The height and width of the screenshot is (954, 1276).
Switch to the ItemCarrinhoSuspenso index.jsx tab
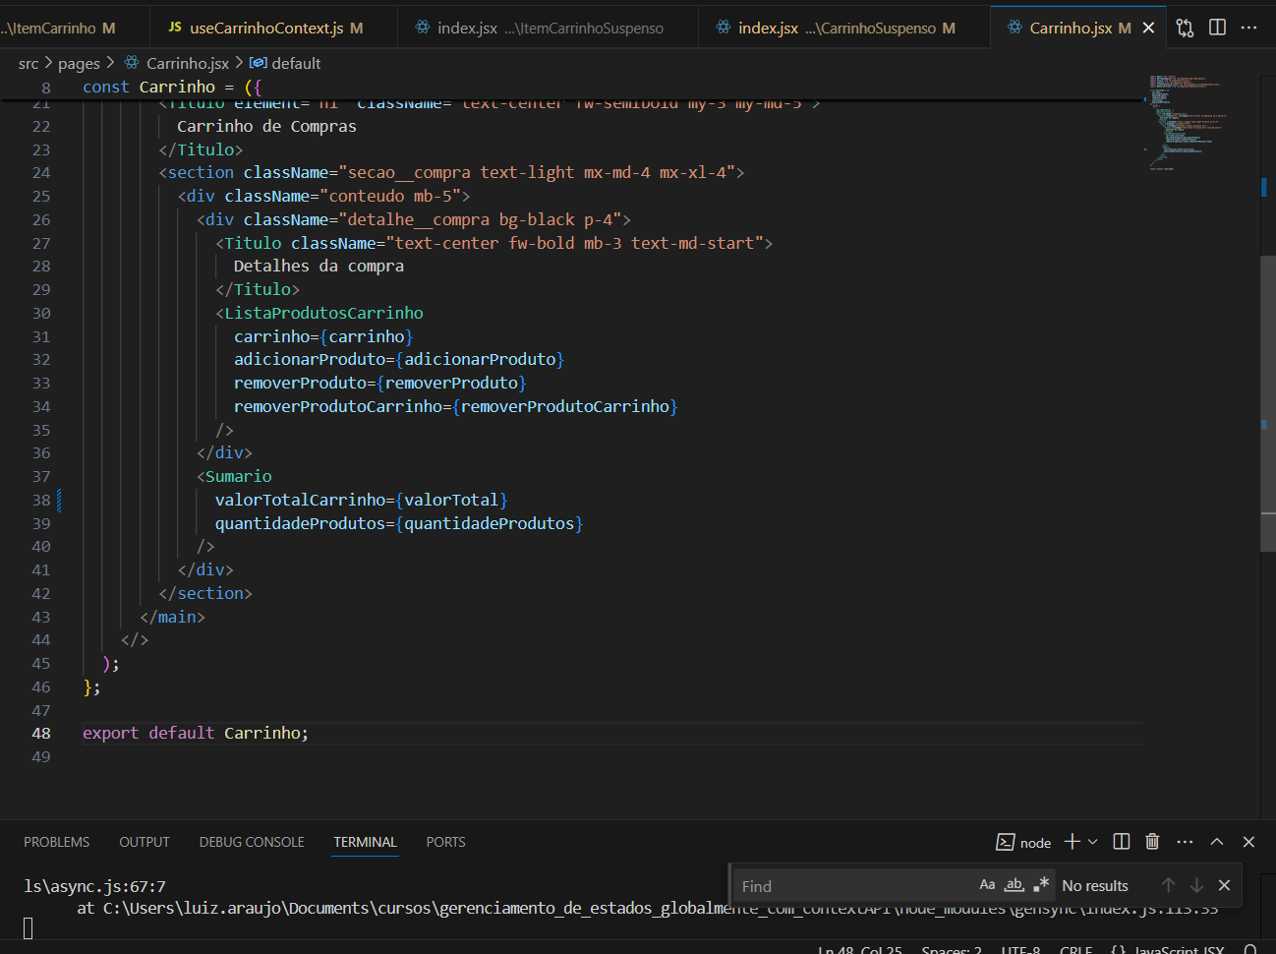[548, 28]
